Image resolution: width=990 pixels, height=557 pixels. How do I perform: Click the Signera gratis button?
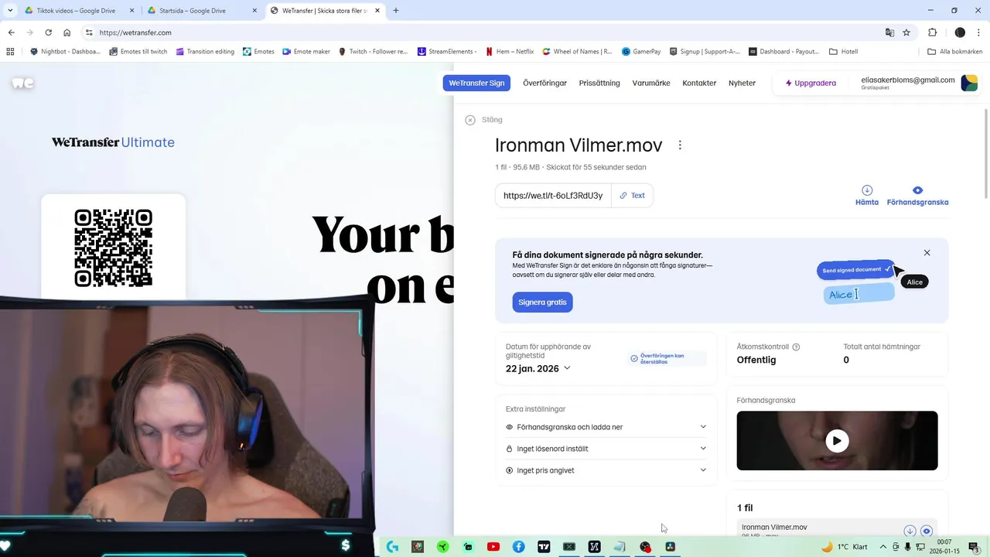tap(542, 302)
